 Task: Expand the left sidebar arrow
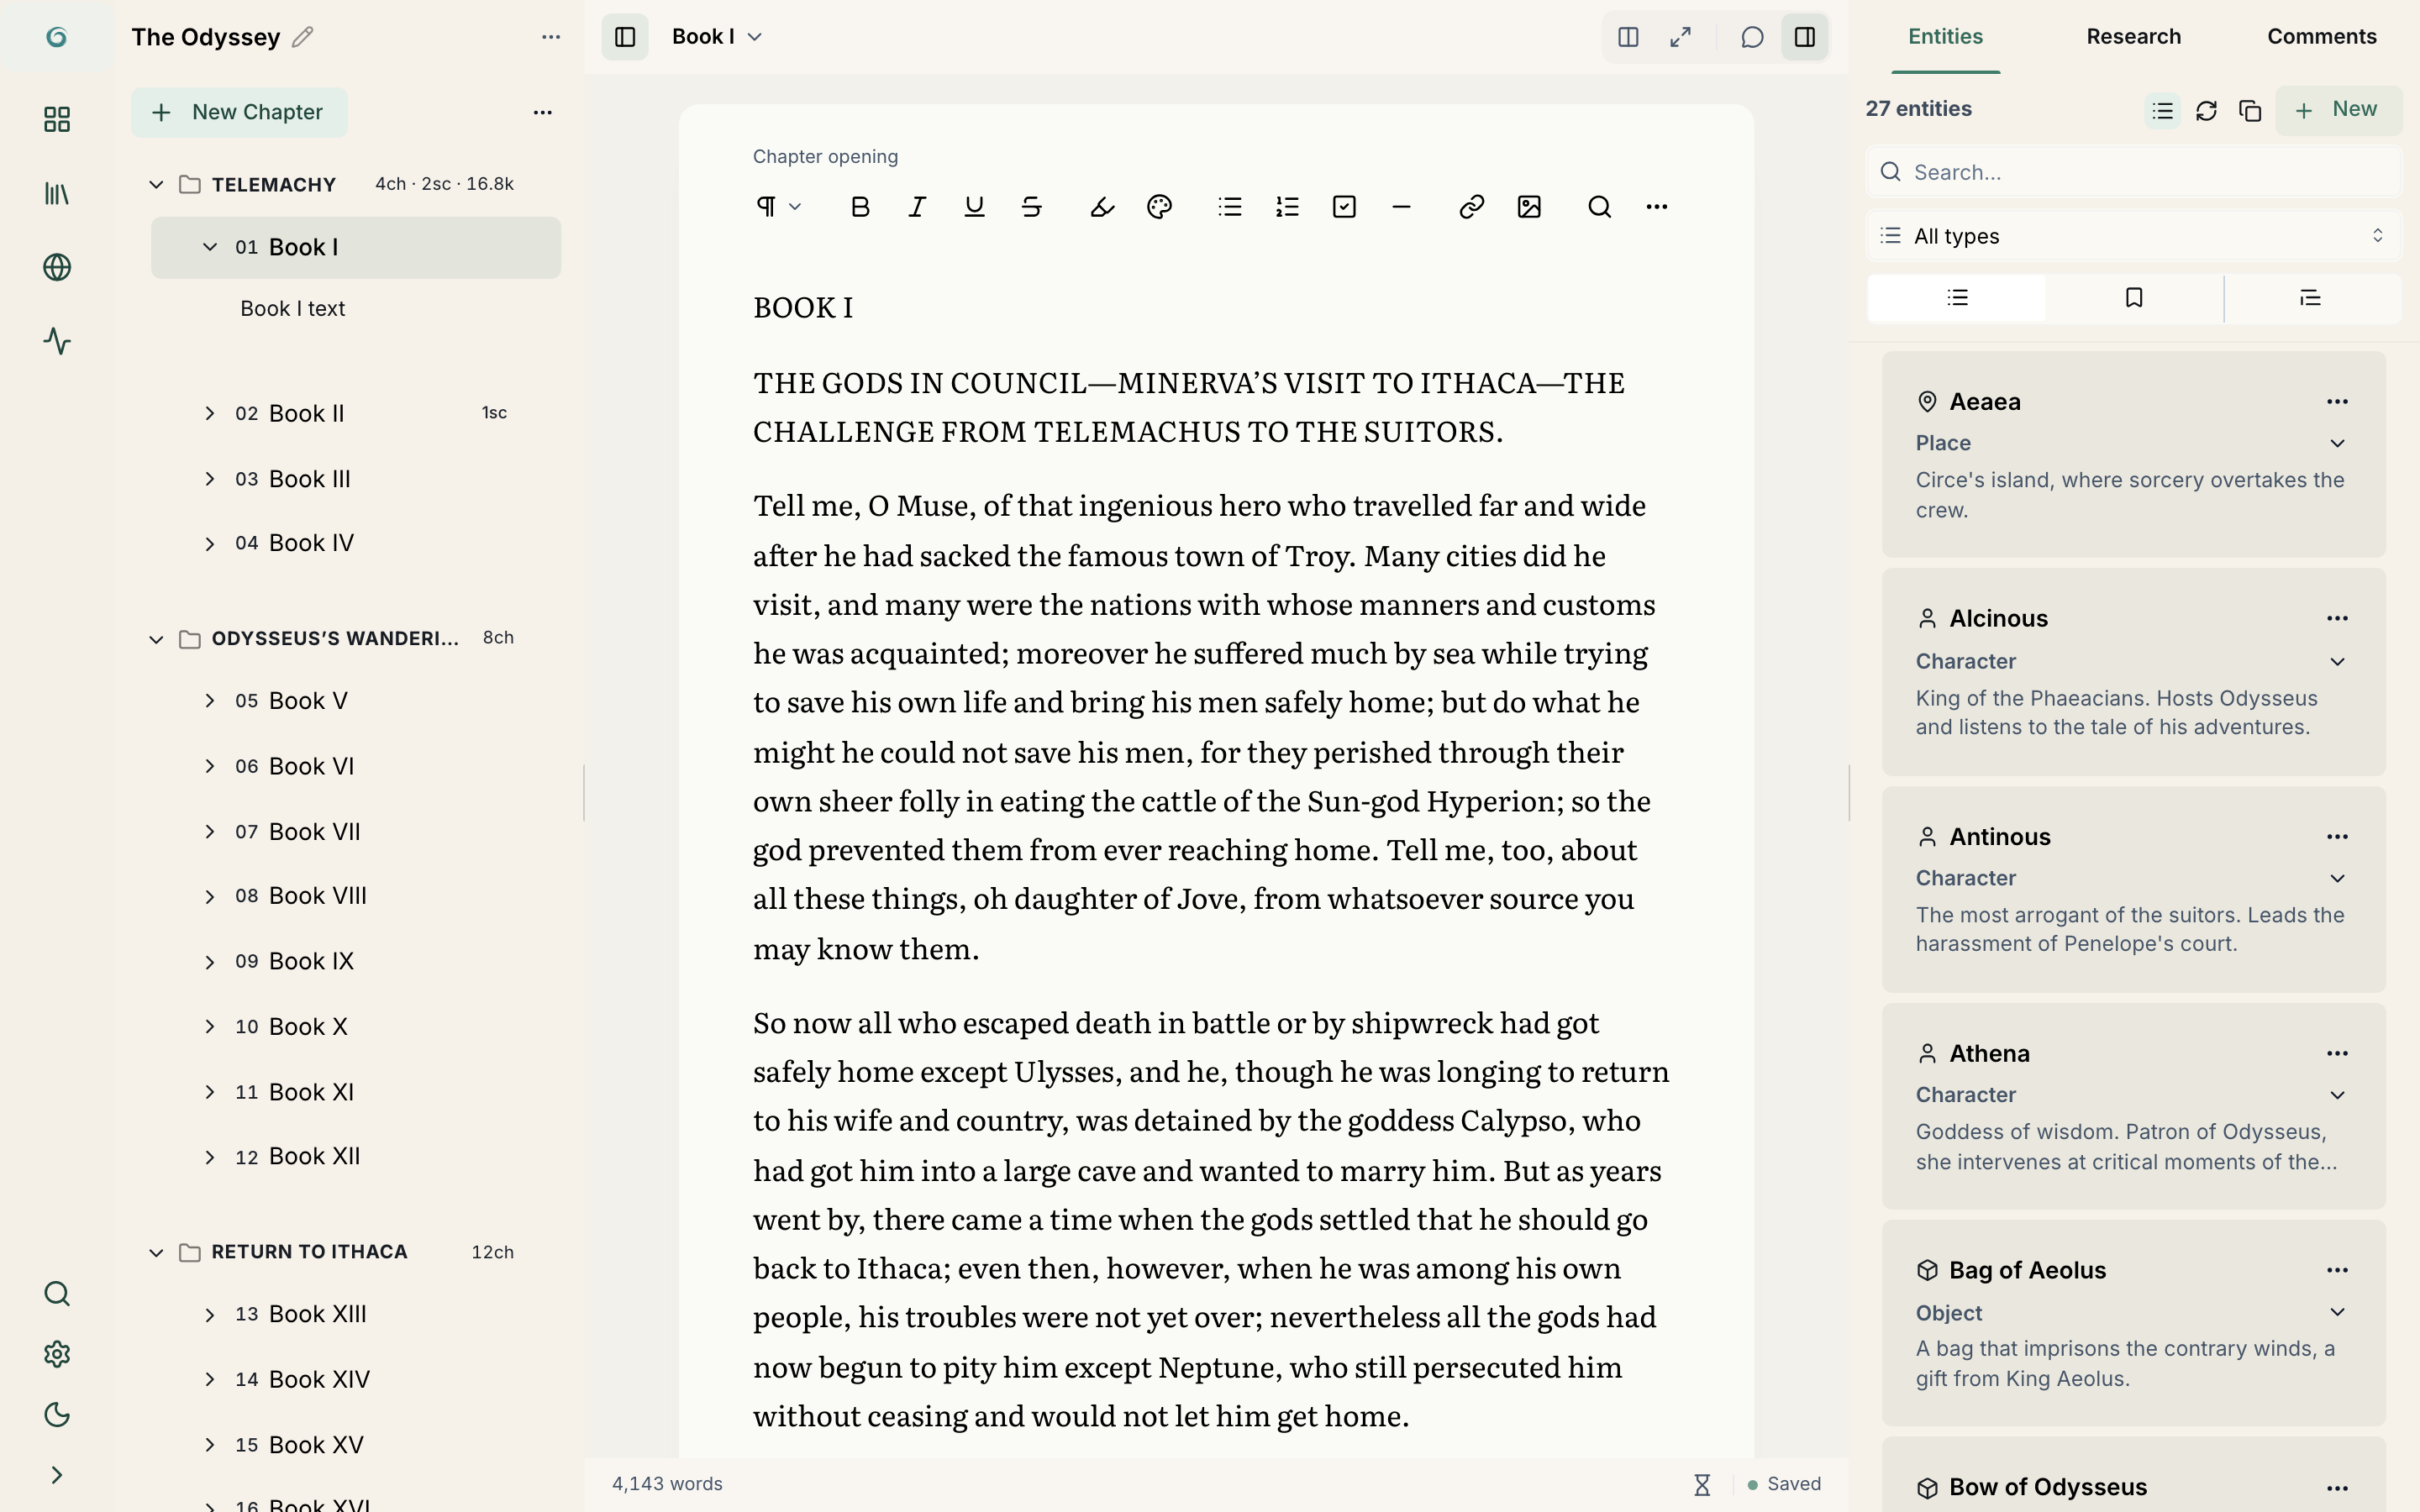pyautogui.click(x=57, y=1476)
